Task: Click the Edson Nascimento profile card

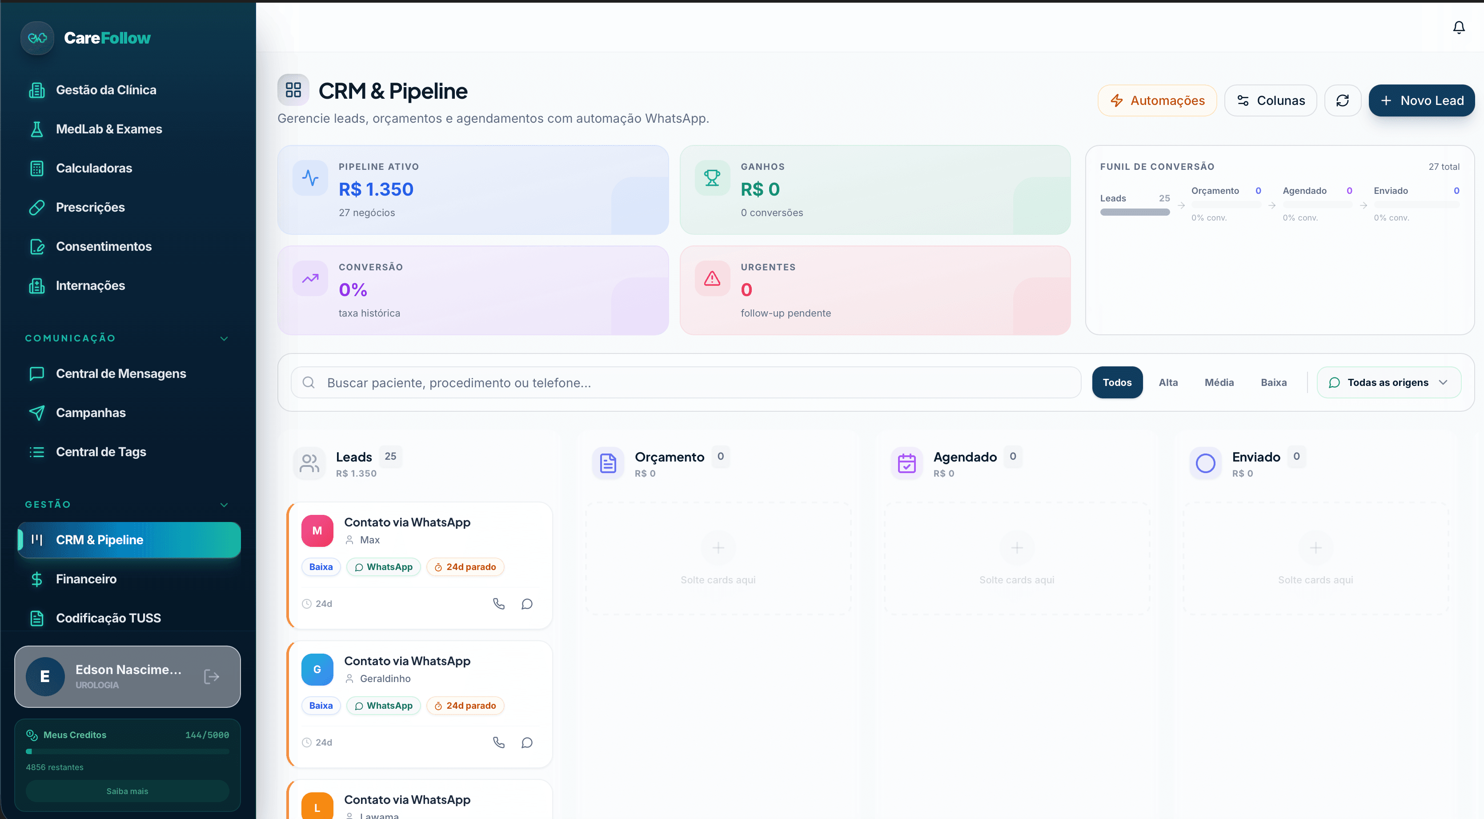Action: [x=127, y=676]
